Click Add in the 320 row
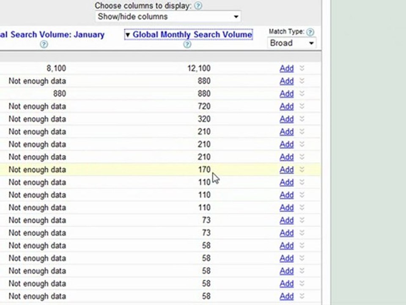This screenshot has width=406, height=305. tap(287, 119)
